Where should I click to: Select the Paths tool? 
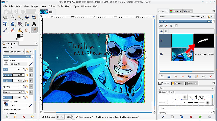[27, 24]
